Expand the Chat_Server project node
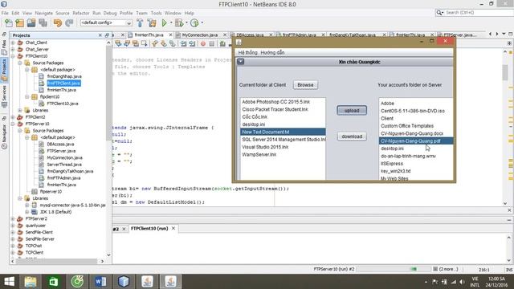This screenshot has height=289, width=514. pyautogui.click(x=13, y=50)
